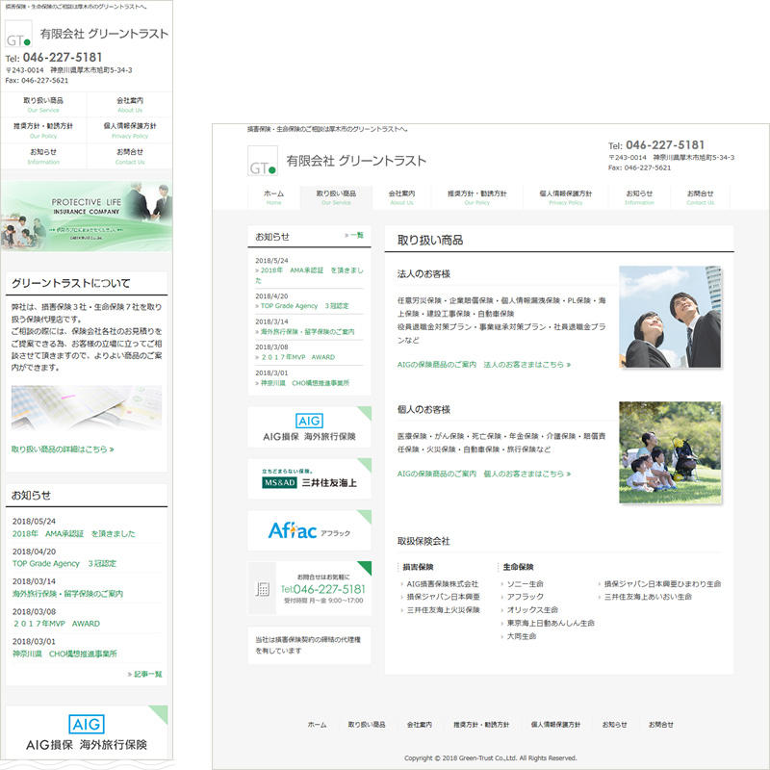This screenshot has height=770, width=770.
Task: Click the mobile header Tel 046-227-5181
Action: click(54, 58)
